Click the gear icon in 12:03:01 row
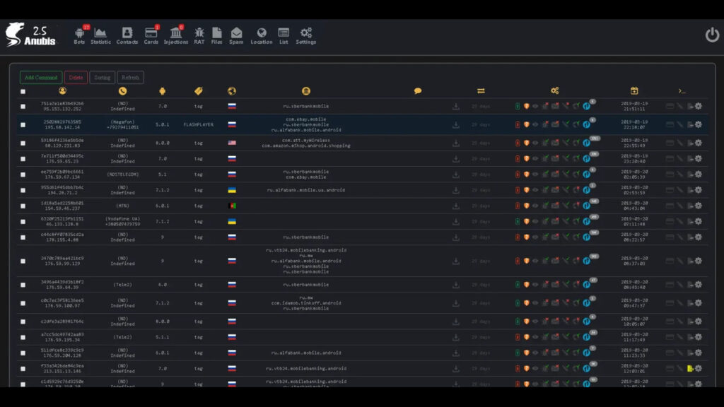This screenshot has height=407, width=724. point(699,369)
